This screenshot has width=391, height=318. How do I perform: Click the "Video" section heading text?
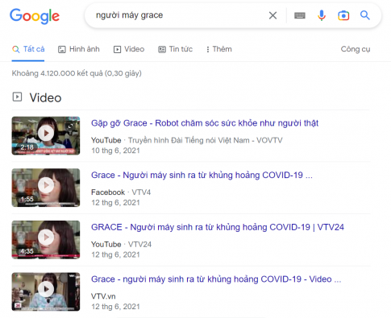pyautogui.click(x=45, y=97)
